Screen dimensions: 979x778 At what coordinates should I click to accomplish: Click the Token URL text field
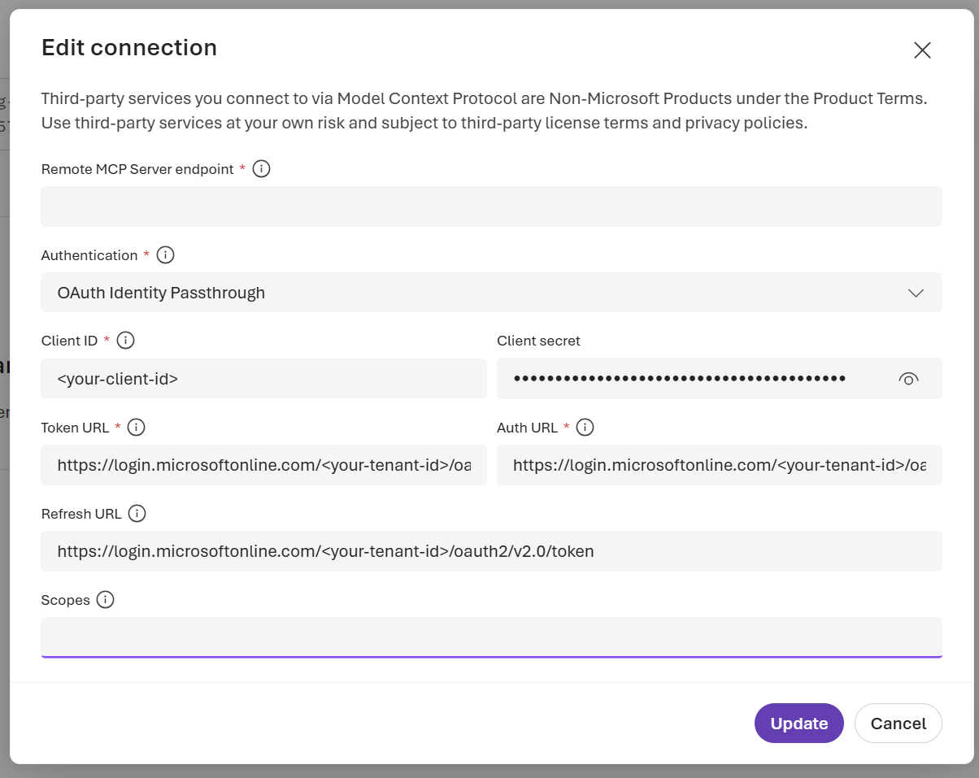263,465
